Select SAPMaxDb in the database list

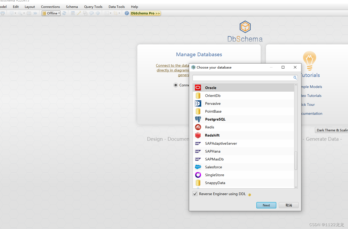click(243, 159)
